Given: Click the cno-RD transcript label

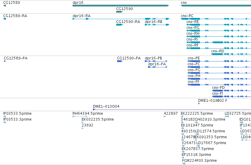Looking at the screenshot, I should [218, 51].
